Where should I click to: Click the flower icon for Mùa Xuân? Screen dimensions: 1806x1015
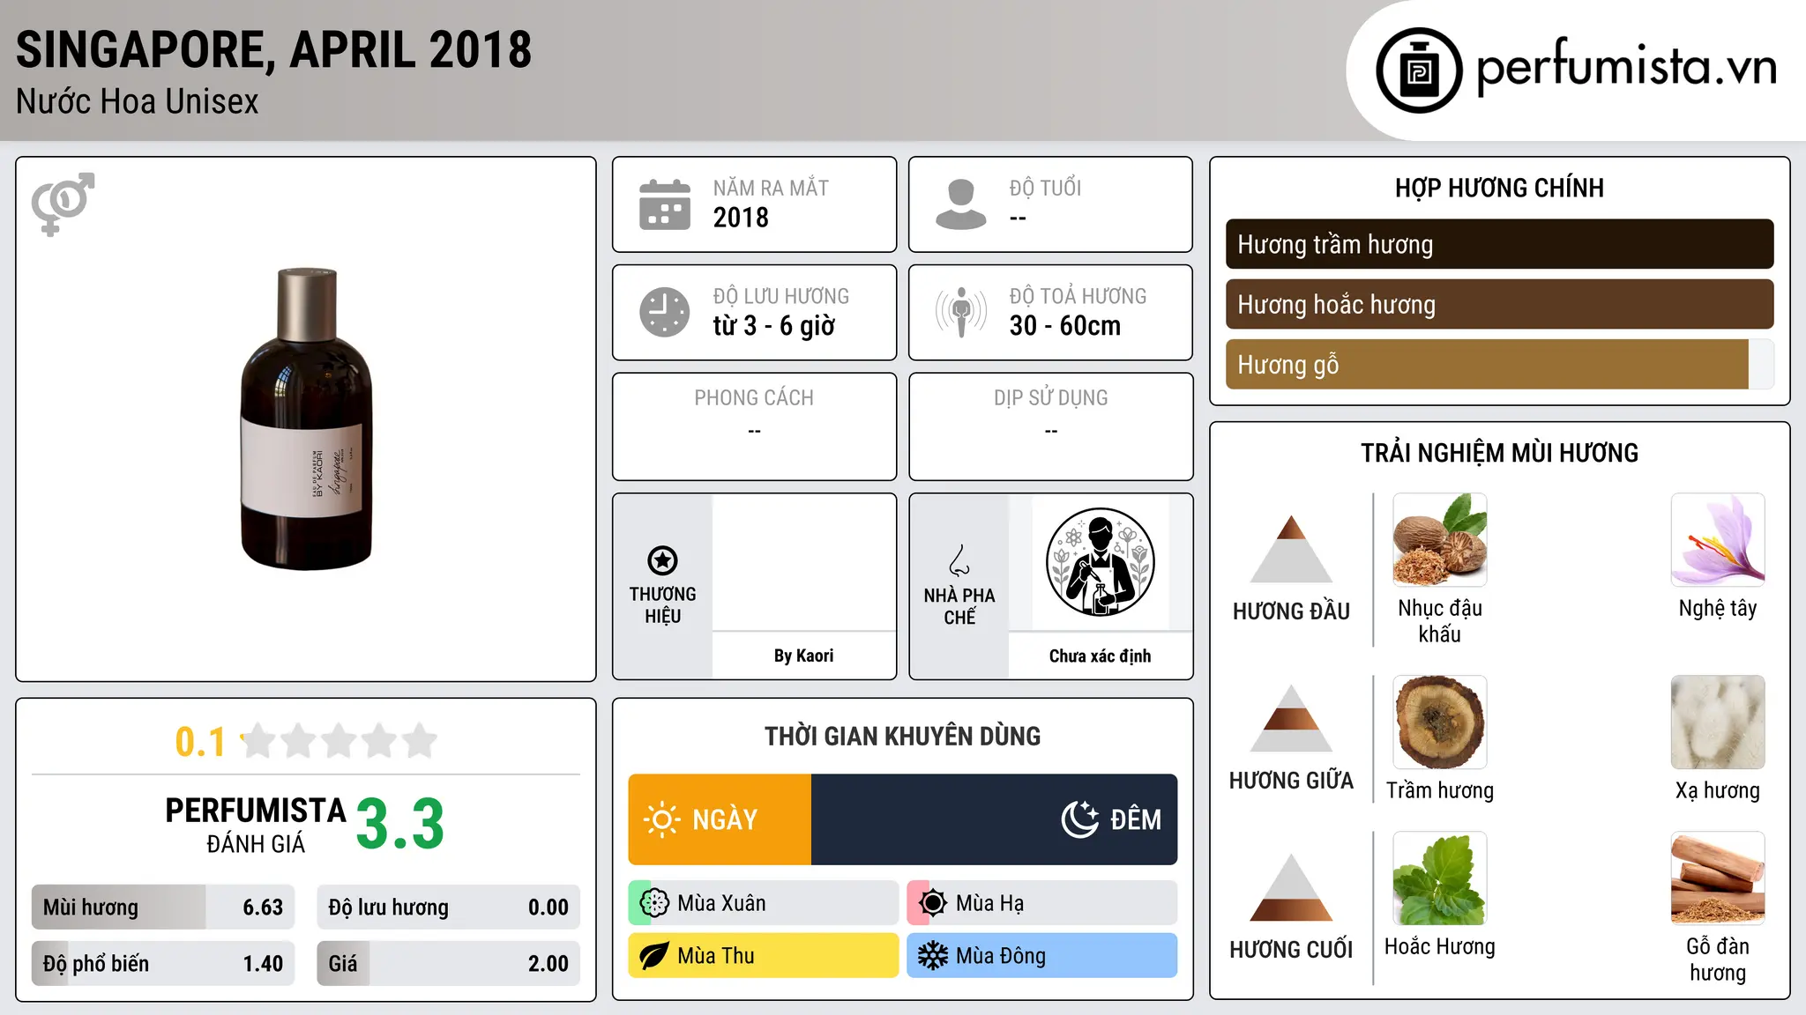tap(654, 903)
